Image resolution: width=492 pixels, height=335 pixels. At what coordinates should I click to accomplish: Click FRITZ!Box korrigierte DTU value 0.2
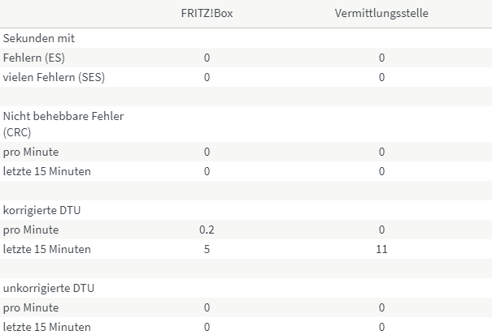click(x=207, y=230)
